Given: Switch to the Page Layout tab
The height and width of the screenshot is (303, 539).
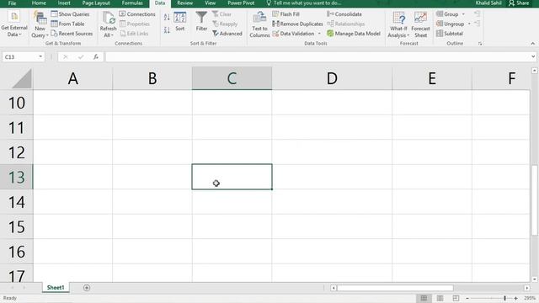Looking at the screenshot, I should click(96, 3).
